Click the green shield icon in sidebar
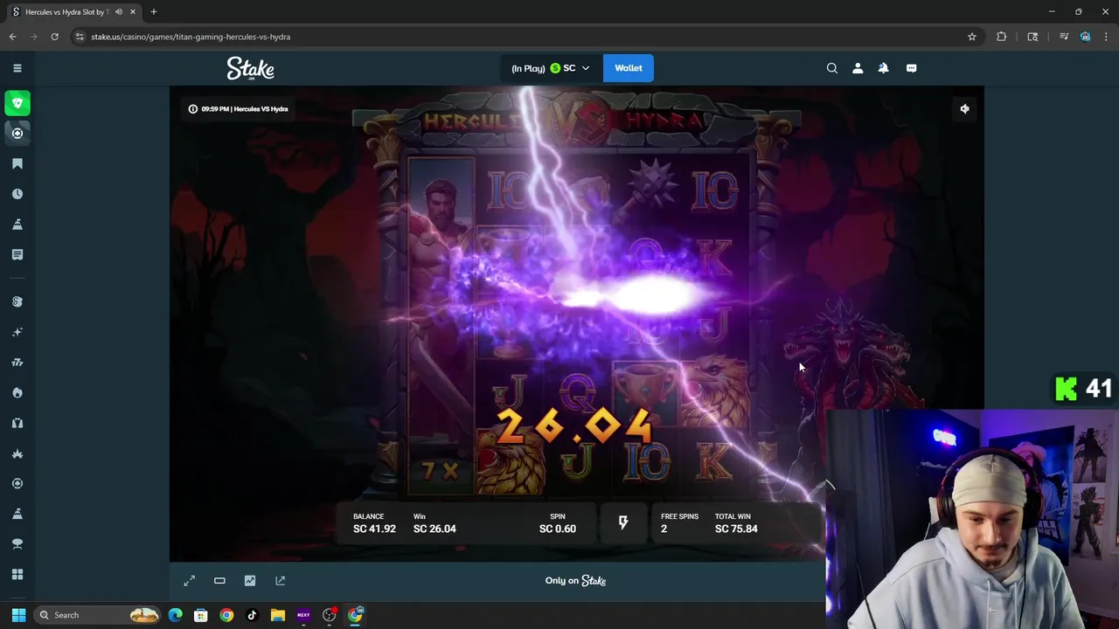This screenshot has width=1119, height=629. pos(17,103)
